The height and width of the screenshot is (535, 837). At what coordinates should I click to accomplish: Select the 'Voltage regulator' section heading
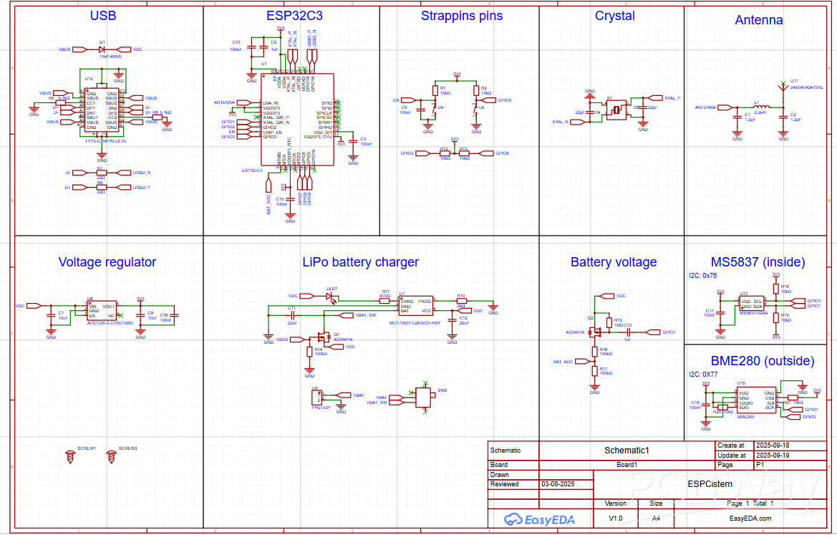(107, 262)
